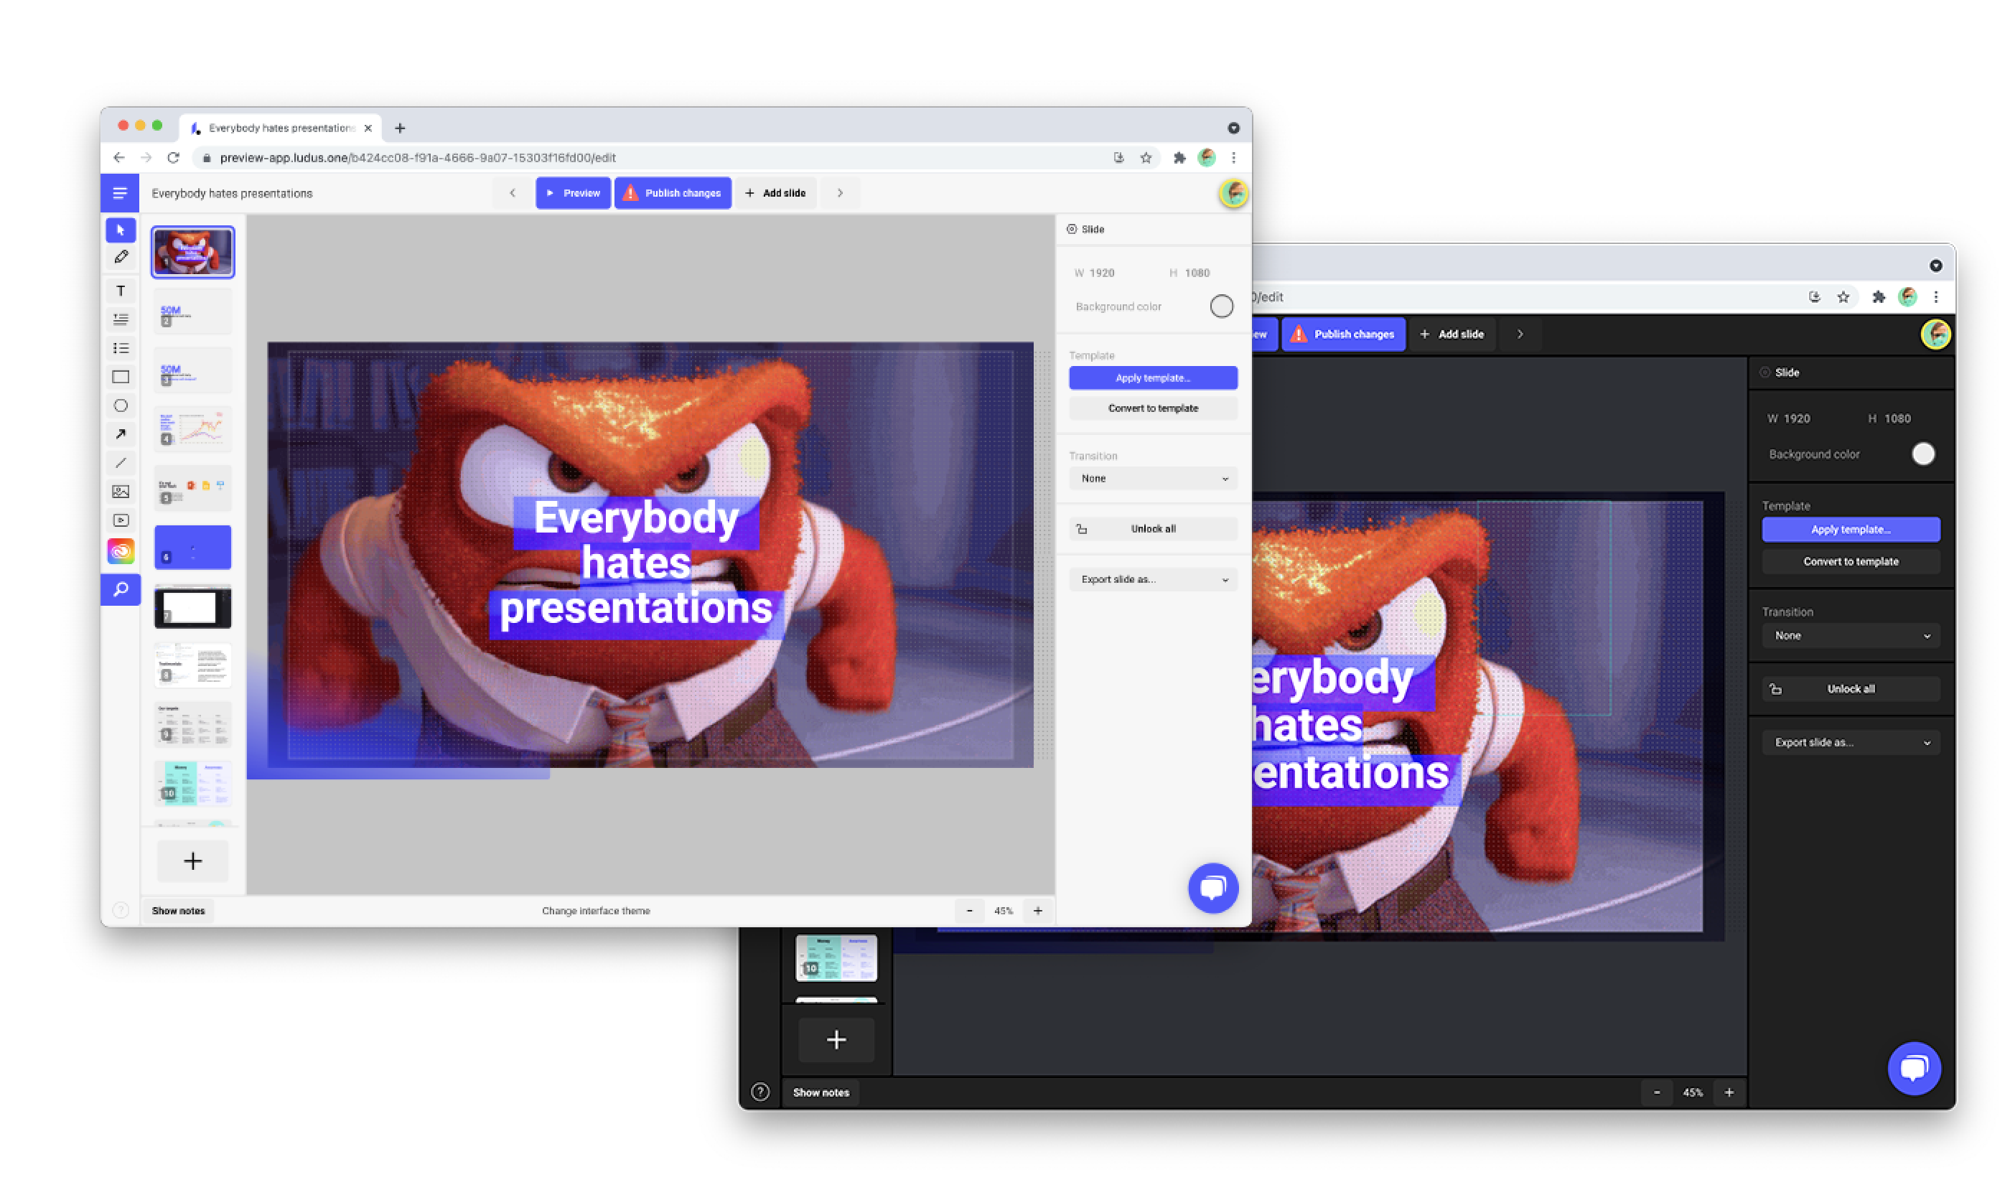Image resolution: width=2010 pixels, height=1200 pixels.
Task: Open the Adobe Creative Cloud integration
Action: (121, 551)
